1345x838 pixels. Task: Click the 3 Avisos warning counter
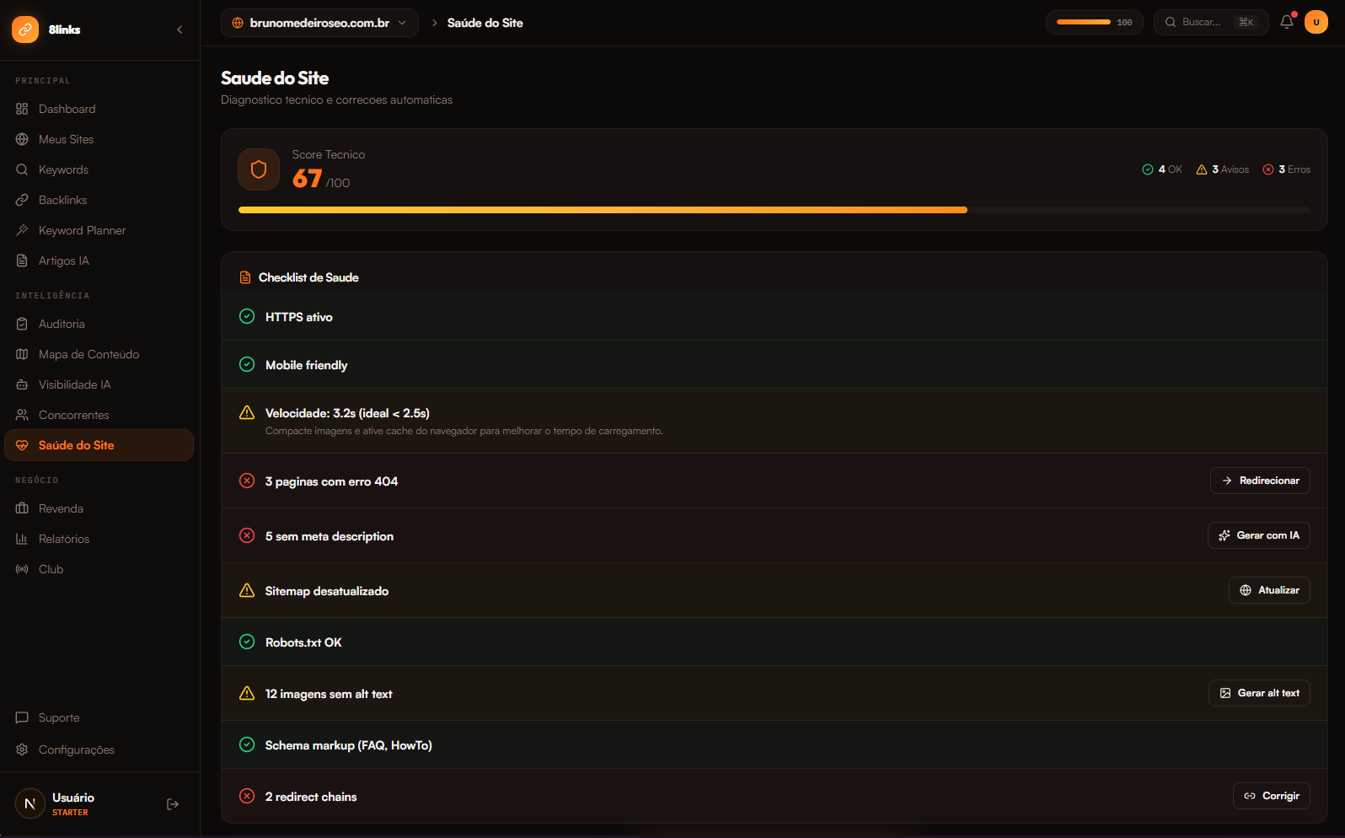click(1223, 169)
